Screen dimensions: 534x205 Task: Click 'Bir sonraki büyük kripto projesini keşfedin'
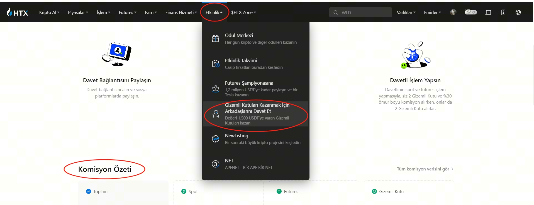click(263, 143)
